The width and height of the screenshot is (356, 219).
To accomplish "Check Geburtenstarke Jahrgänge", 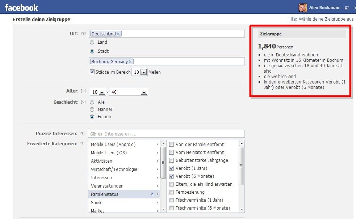I will pos(171,160).
